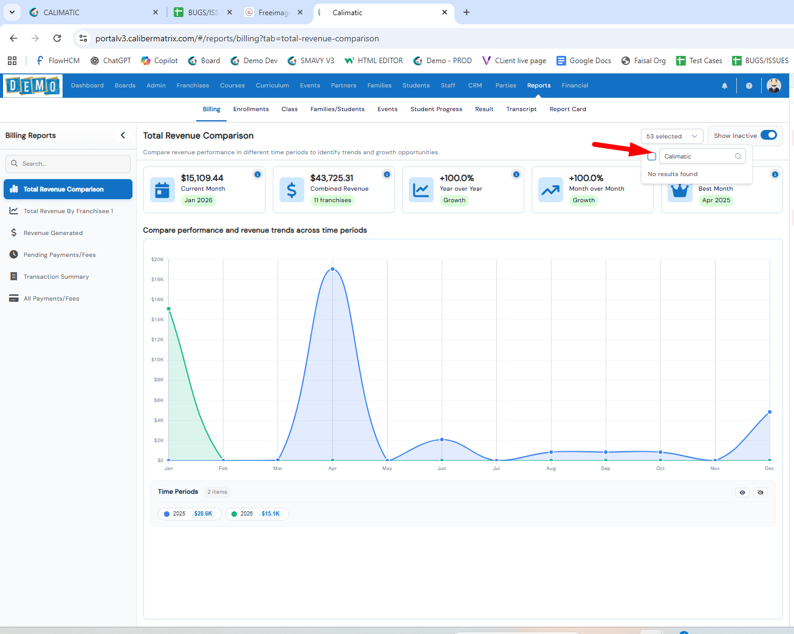Image resolution: width=794 pixels, height=634 pixels.
Task: Check the select-all checkbox in franchise dropdown
Action: [652, 157]
